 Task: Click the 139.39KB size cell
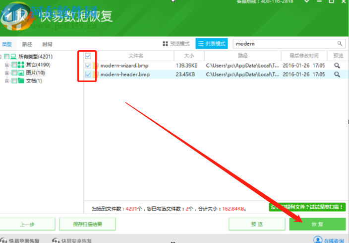point(186,66)
